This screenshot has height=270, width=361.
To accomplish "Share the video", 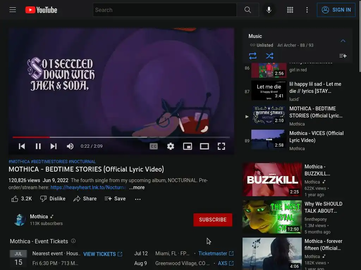I will (85, 199).
